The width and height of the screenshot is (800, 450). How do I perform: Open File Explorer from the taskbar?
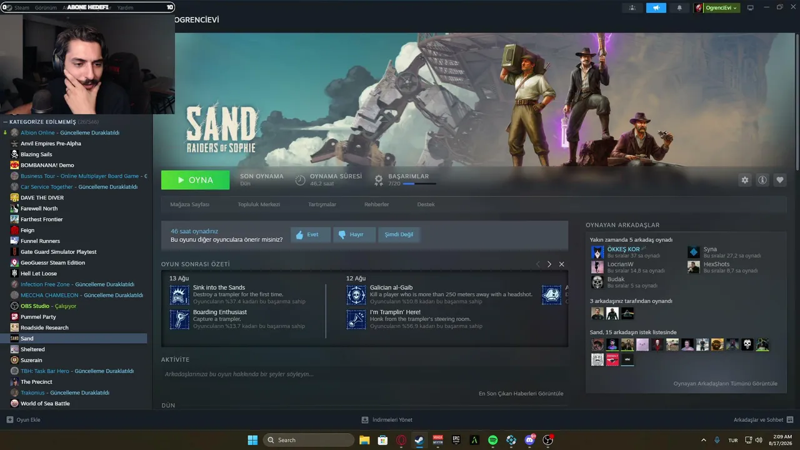pyautogui.click(x=364, y=440)
